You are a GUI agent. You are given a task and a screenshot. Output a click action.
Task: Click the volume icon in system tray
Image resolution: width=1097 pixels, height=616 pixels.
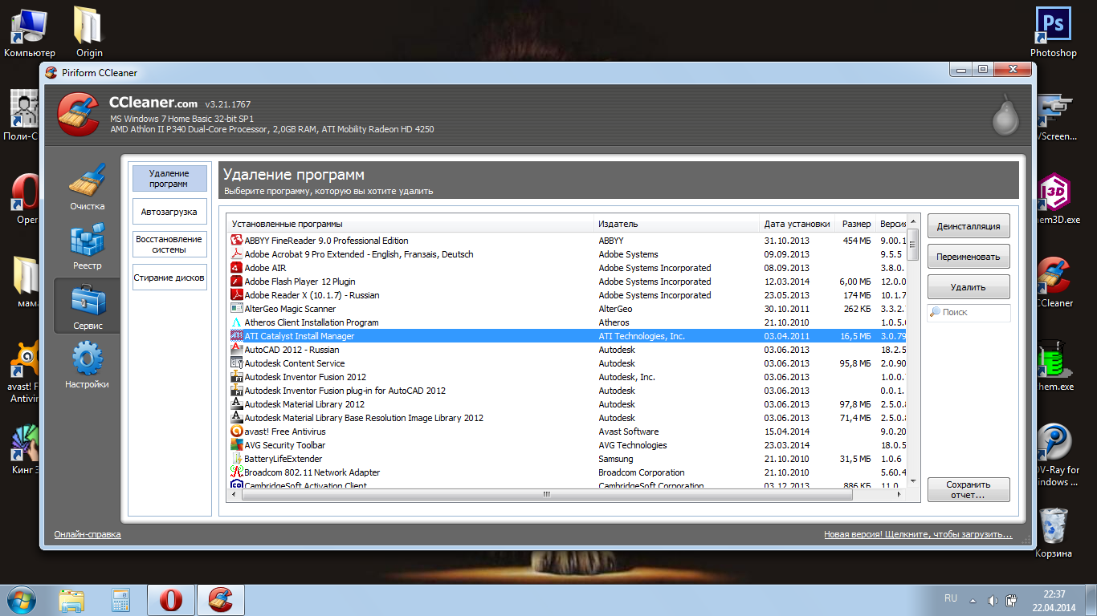click(x=993, y=600)
